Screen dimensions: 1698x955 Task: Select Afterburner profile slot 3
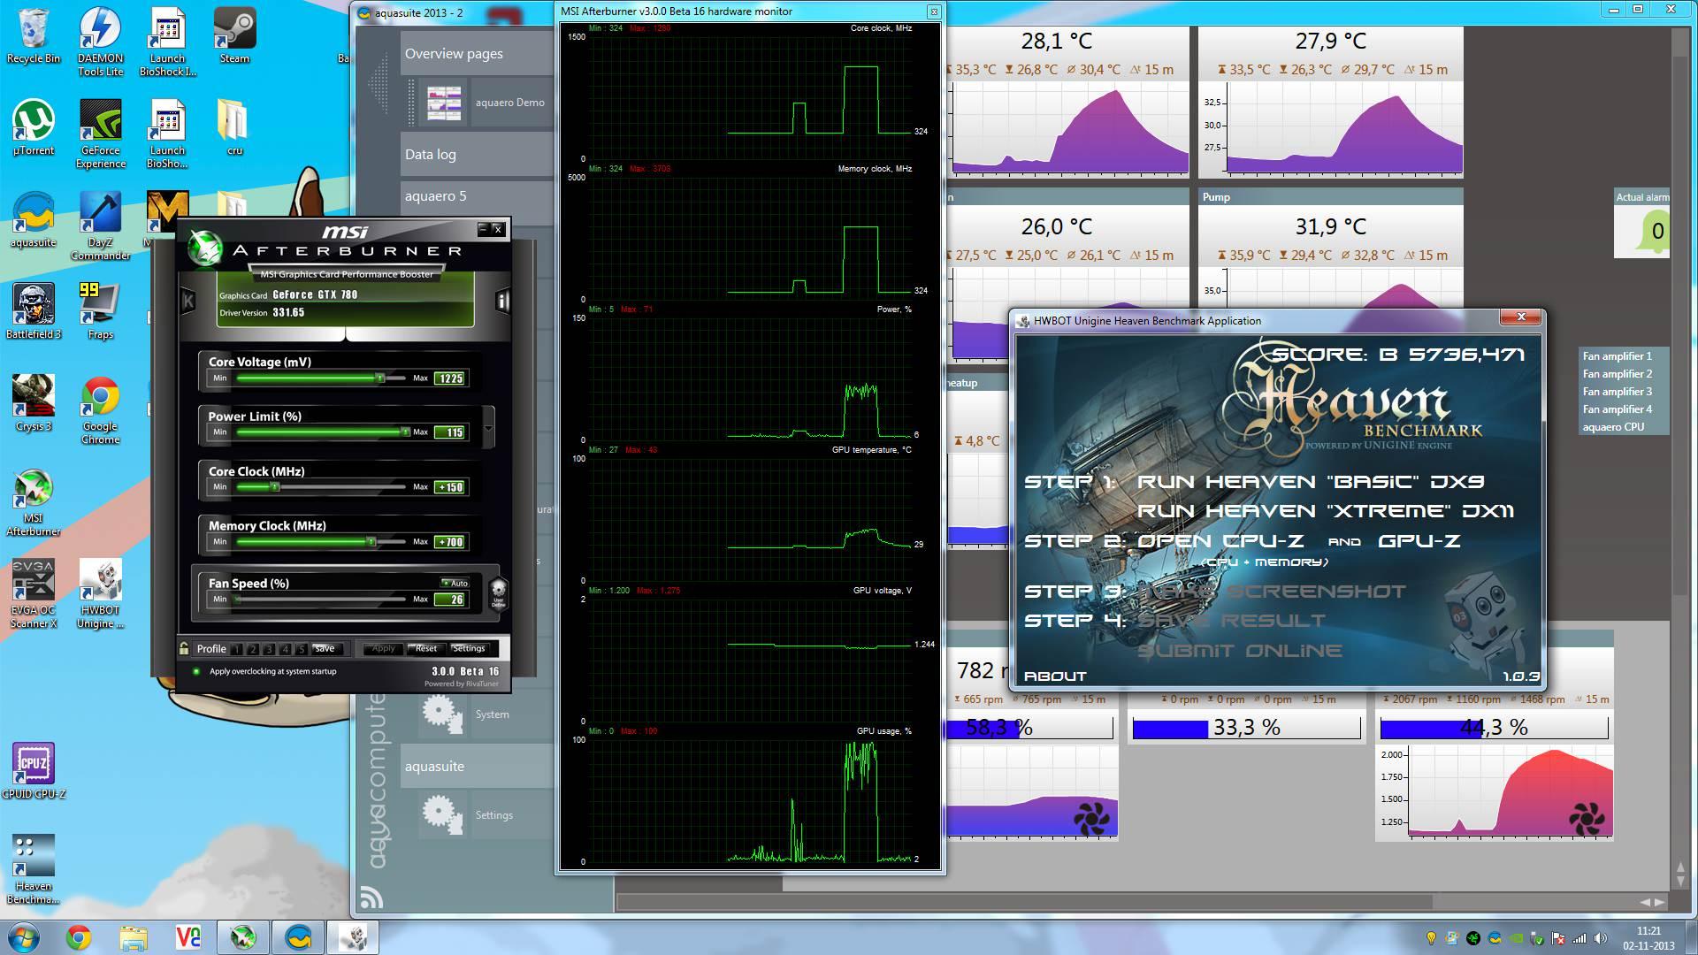pyautogui.click(x=269, y=649)
